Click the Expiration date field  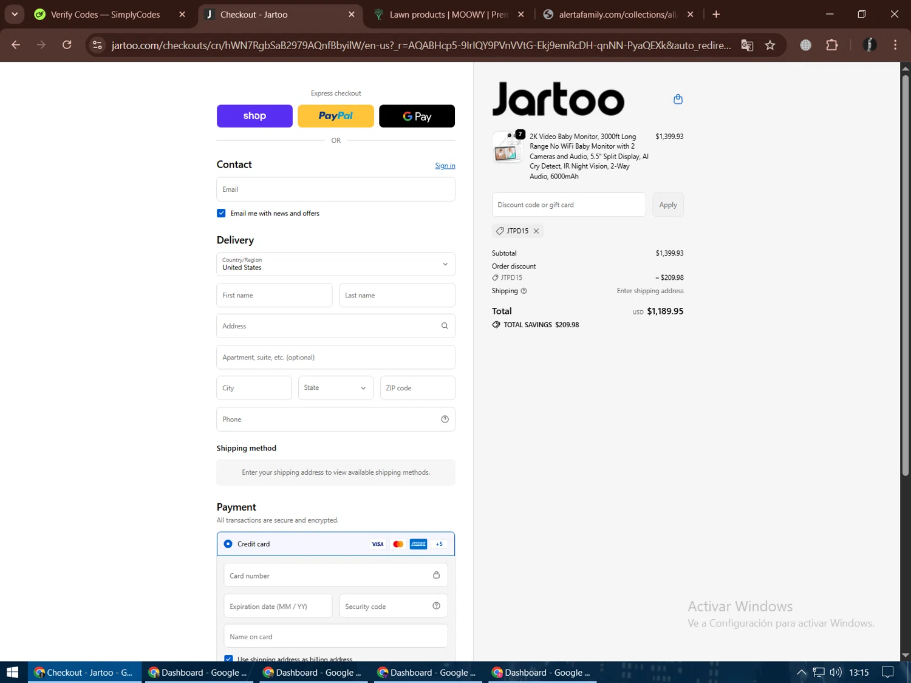278,606
